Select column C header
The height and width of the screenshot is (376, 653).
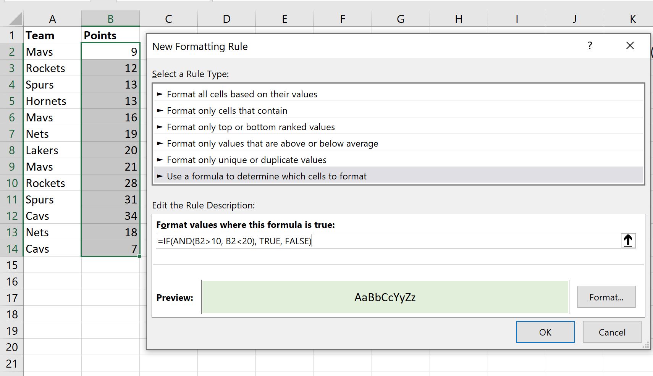tap(168, 19)
